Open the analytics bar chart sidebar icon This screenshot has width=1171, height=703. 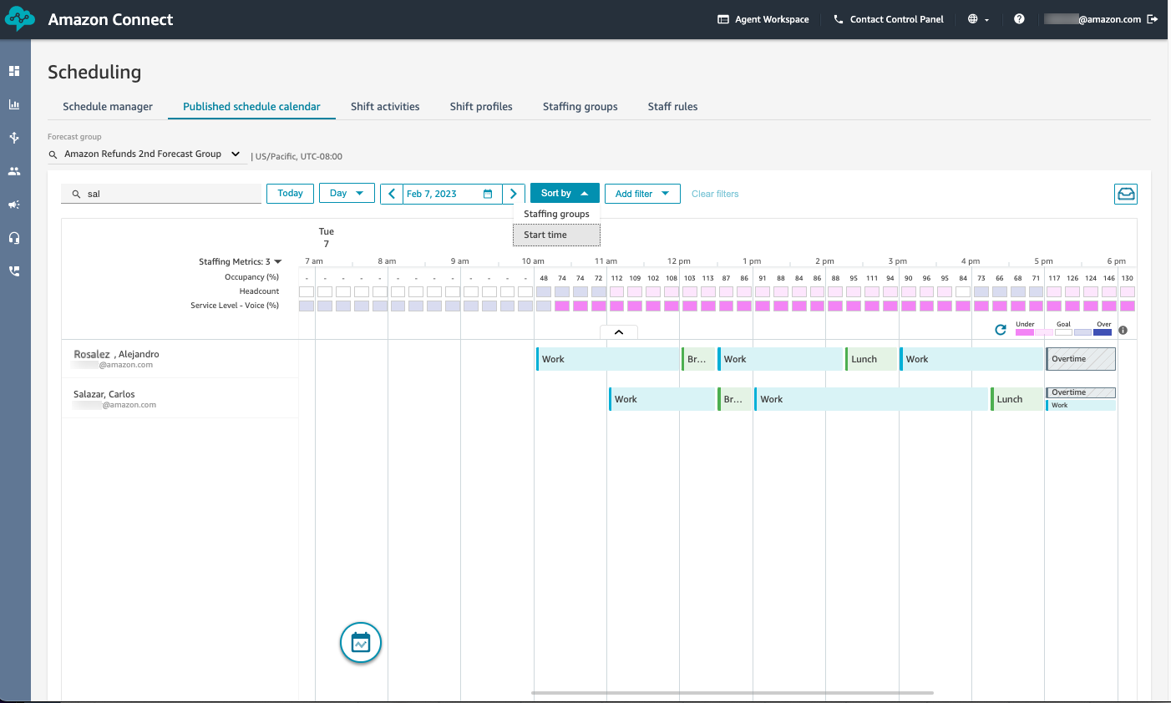point(14,104)
